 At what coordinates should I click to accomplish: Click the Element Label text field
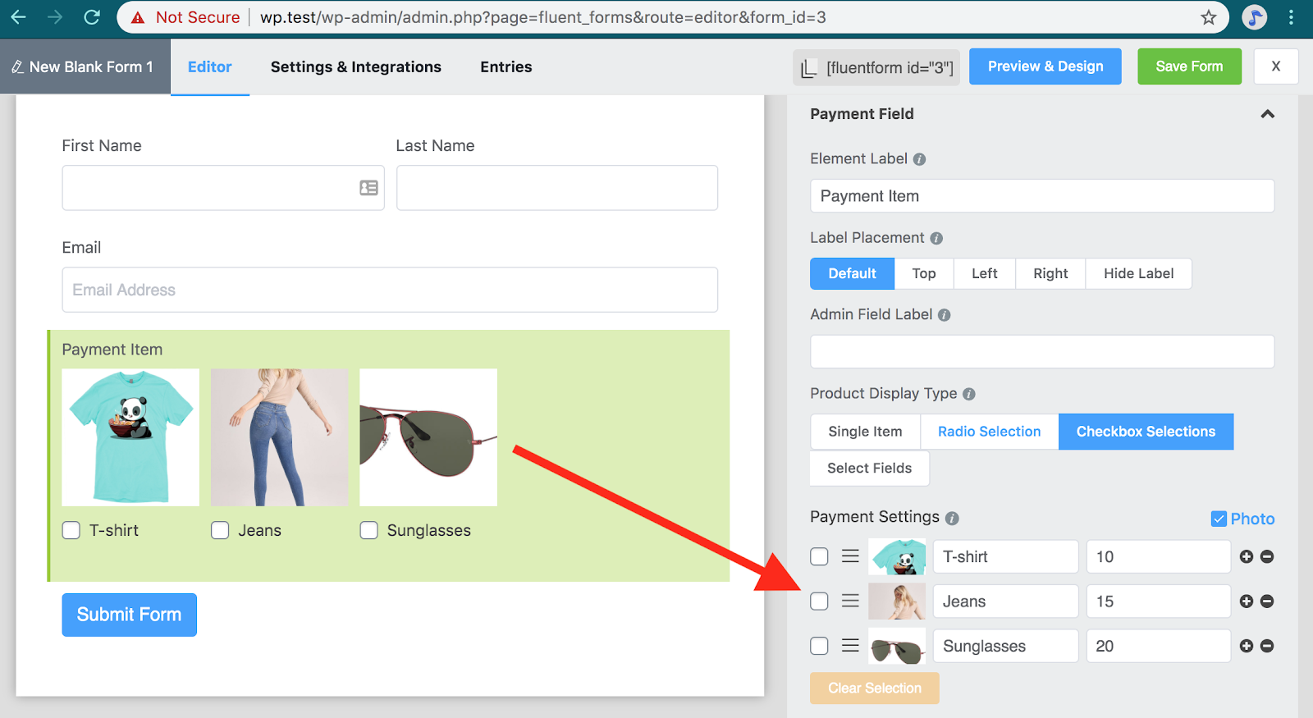[1042, 196]
